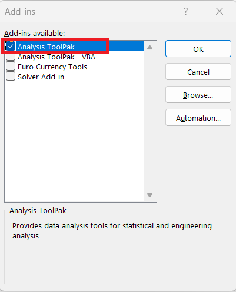Highlight the Solver Add-in label

click(41, 77)
